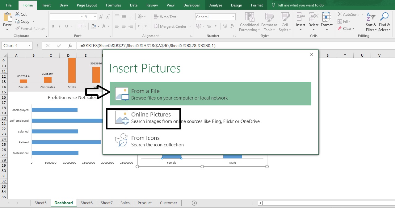Add a new sheet with the plus button
Image resolution: width=395 pixels, height=208 pixels.
[194, 203]
